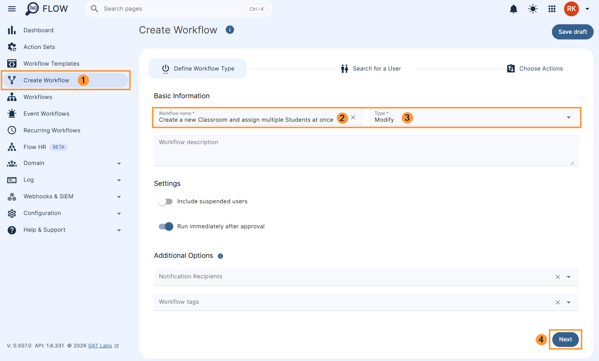
Task: Expand the account dropdown arrow beside avatar
Action: coord(587,9)
